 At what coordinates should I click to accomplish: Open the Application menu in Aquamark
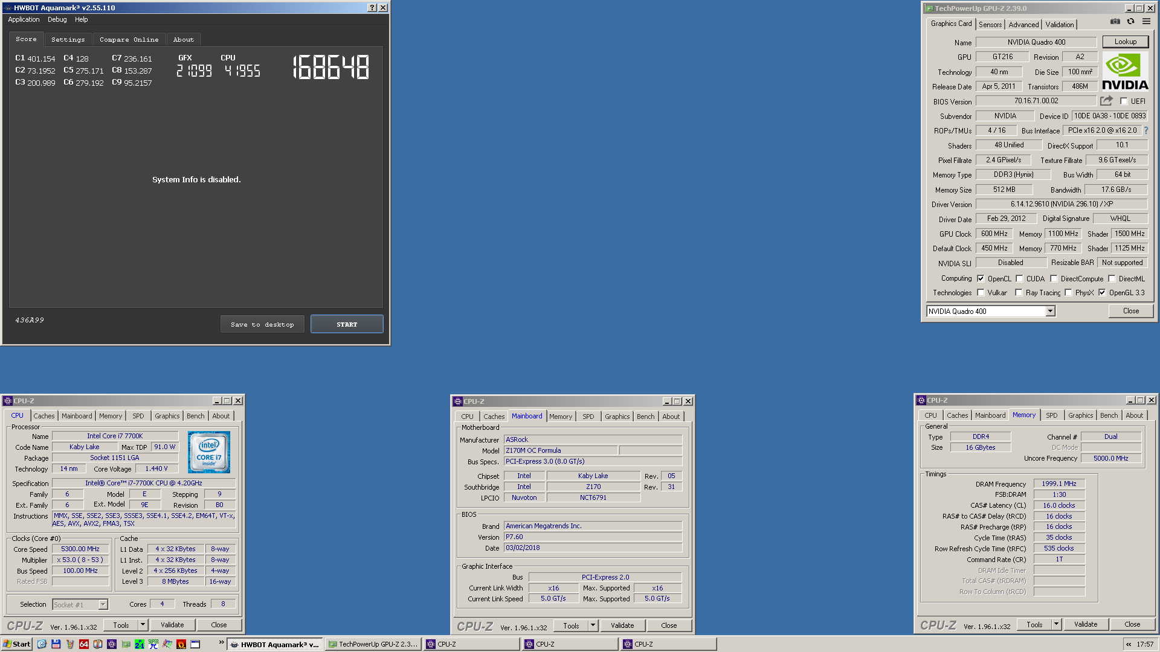coord(24,19)
